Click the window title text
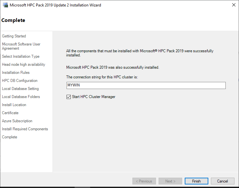 [55, 5]
